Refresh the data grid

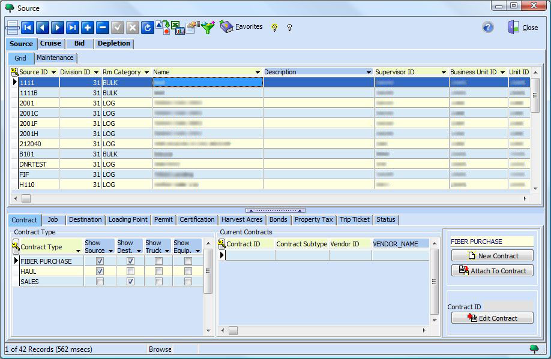pyautogui.click(x=148, y=28)
